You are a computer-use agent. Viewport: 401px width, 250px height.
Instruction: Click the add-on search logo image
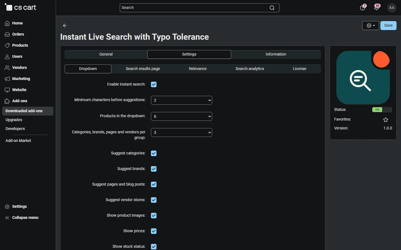point(363,77)
